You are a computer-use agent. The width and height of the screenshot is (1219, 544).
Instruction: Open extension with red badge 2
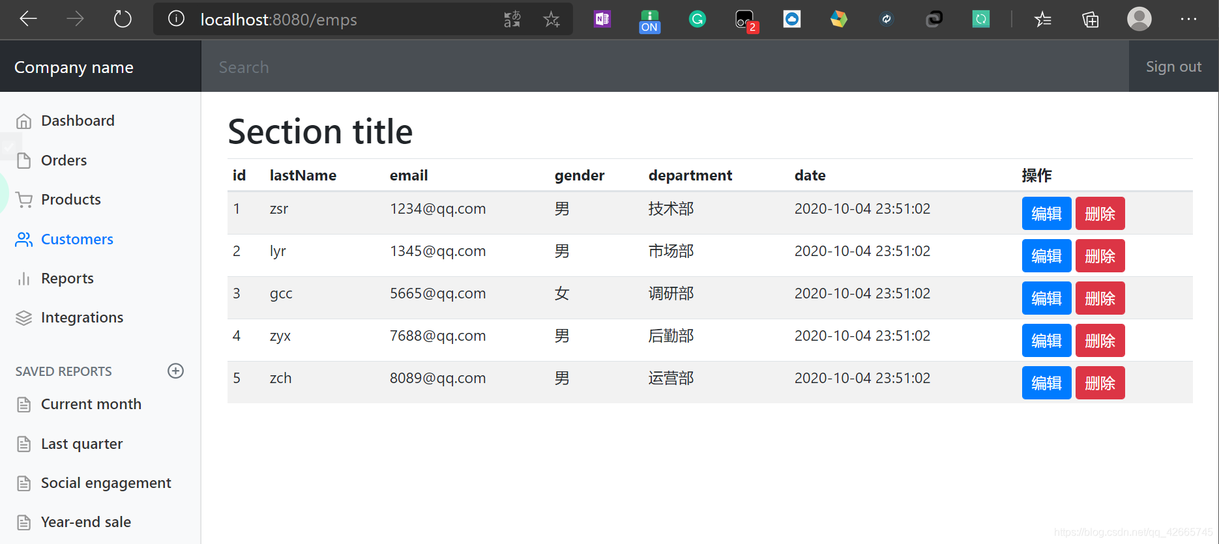pyautogui.click(x=746, y=21)
